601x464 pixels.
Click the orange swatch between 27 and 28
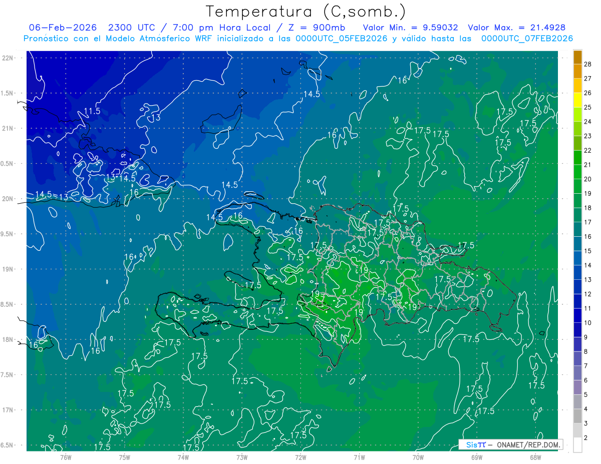577,71
